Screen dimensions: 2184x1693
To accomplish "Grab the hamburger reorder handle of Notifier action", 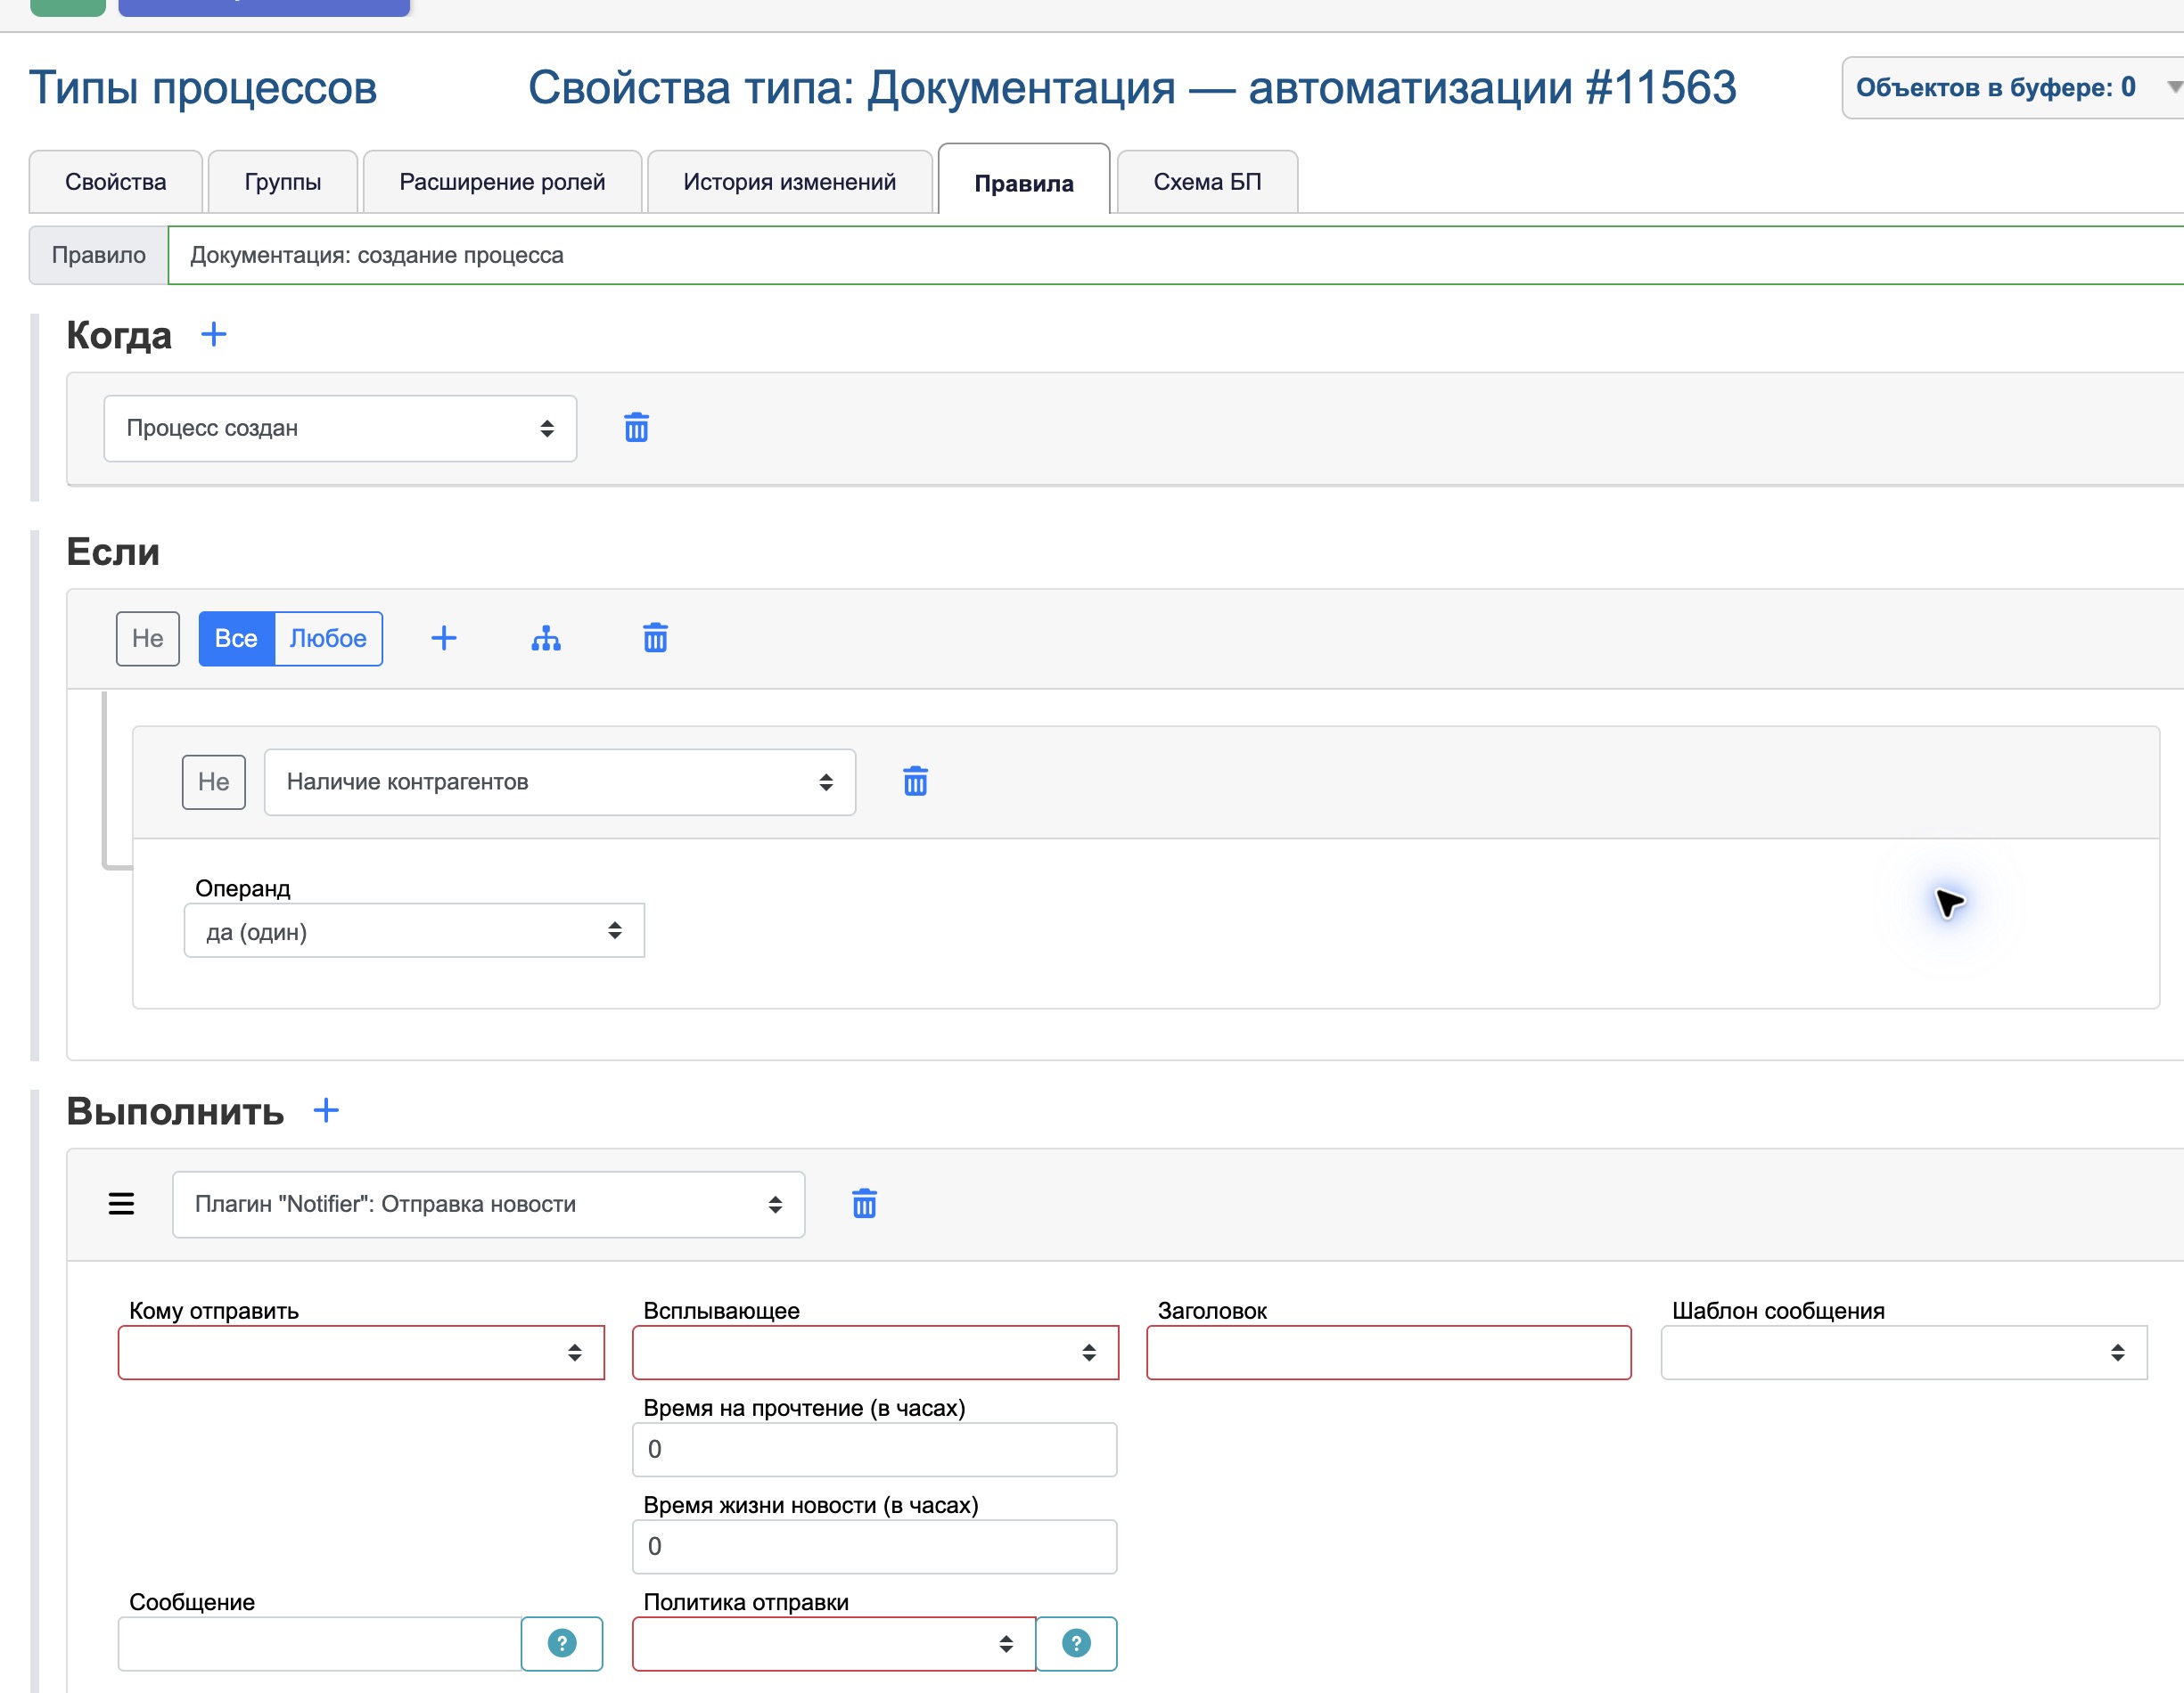I will pos(121,1203).
